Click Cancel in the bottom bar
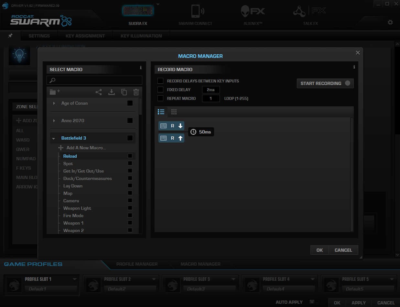The height and width of the screenshot is (307, 400). (x=386, y=303)
